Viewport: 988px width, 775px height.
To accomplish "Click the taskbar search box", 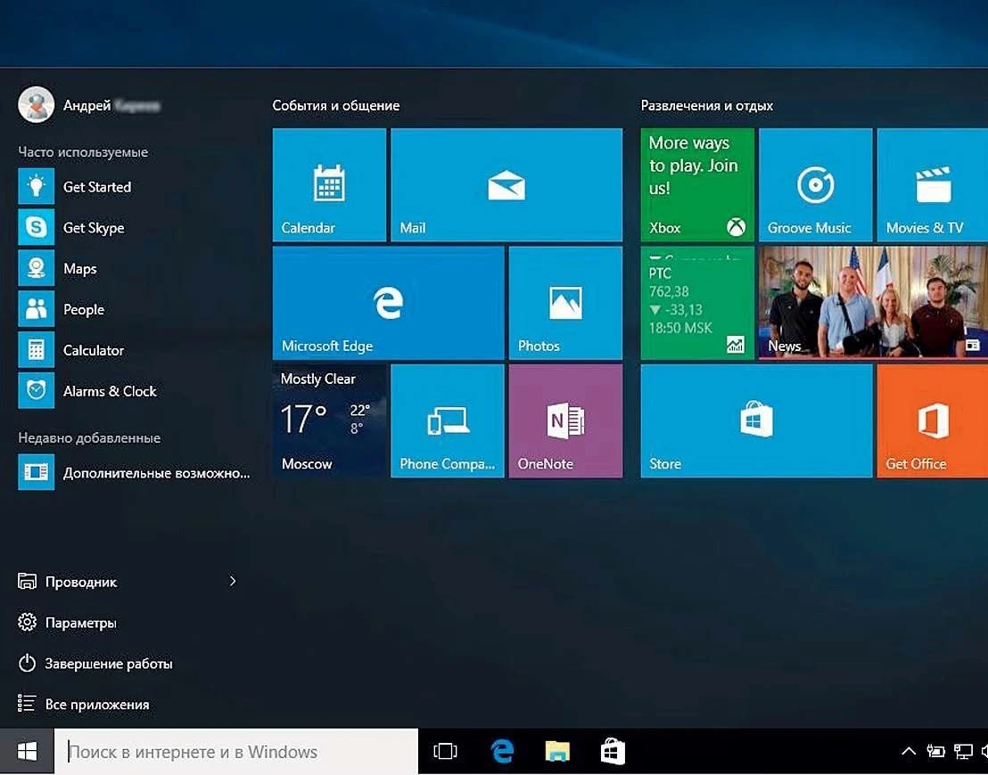I will point(236,752).
